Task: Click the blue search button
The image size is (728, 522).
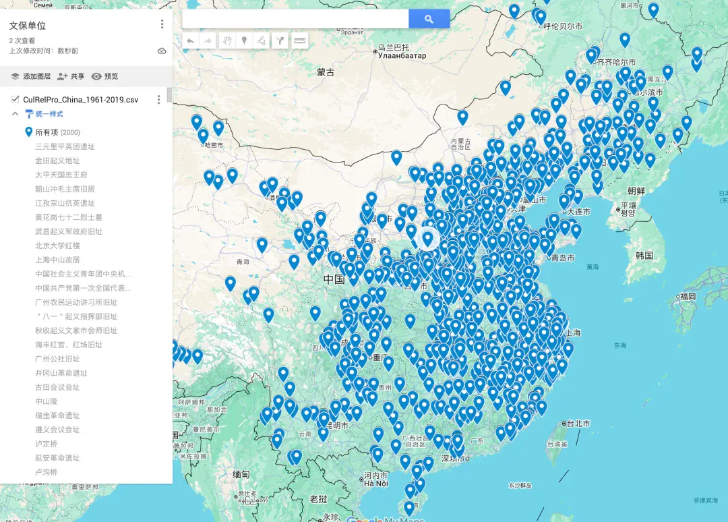Action: click(429, 19)
